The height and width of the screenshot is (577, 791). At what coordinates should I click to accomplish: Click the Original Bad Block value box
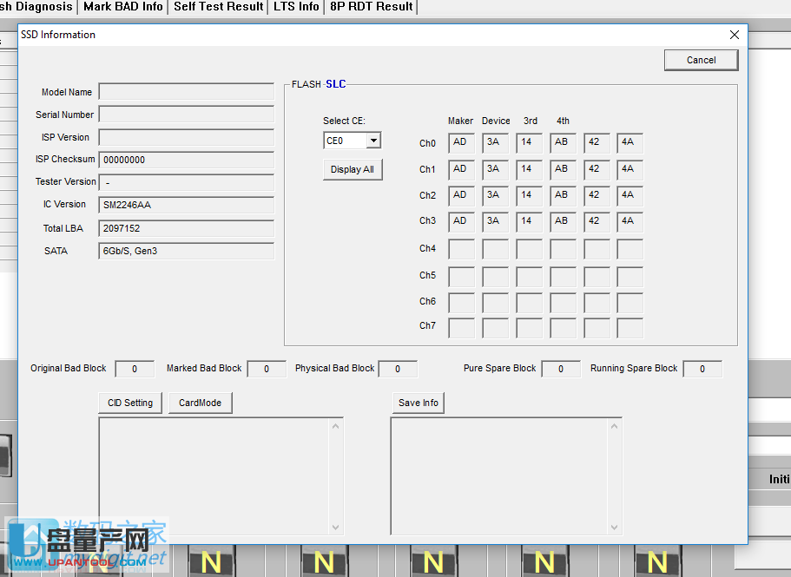tap(135, 369)
